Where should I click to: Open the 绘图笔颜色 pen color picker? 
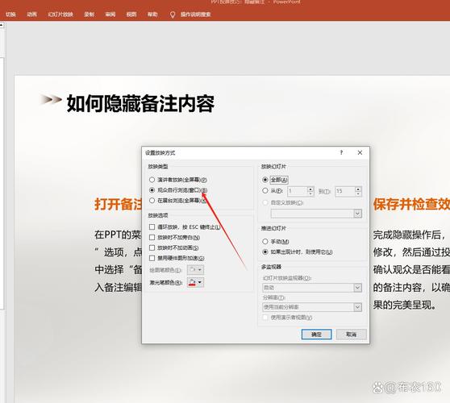pos(195,270)
